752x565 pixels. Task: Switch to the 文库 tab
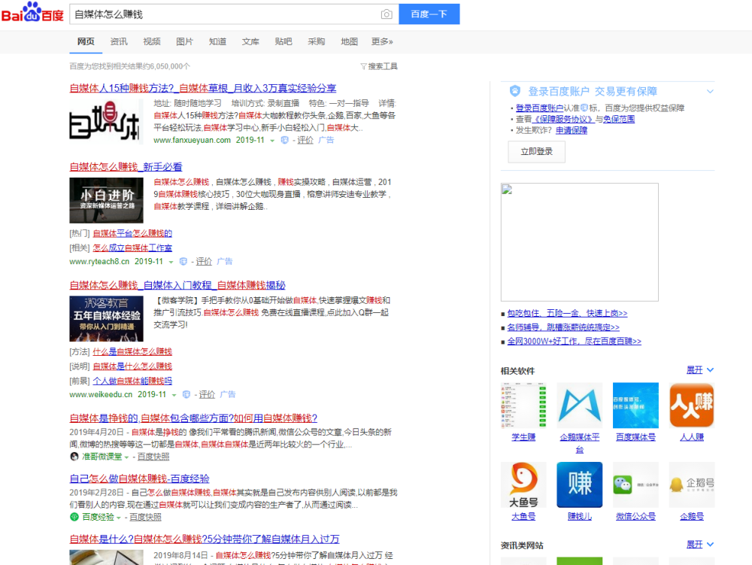click(x=250, y=41)
